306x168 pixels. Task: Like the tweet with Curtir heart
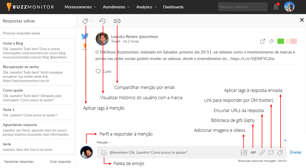98,72
